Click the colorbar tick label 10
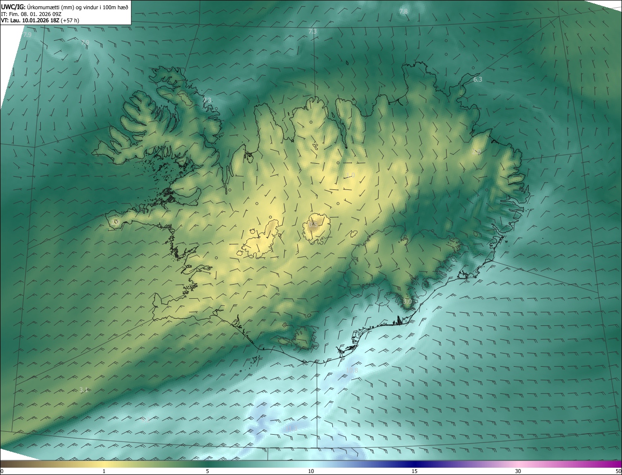Viewport: 622px width, 475px height. 311,471
